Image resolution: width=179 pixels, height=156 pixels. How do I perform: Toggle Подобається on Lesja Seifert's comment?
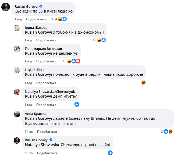click(46, 83)
